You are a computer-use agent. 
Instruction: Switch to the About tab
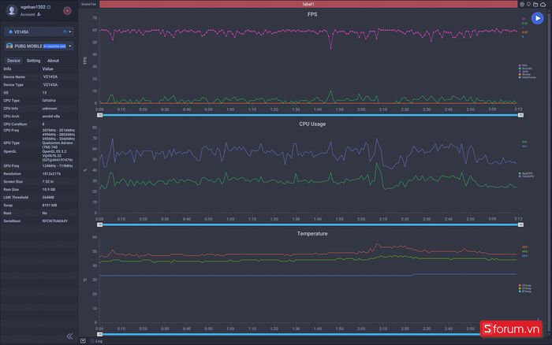pyautogui.click(x=53, y=60)
